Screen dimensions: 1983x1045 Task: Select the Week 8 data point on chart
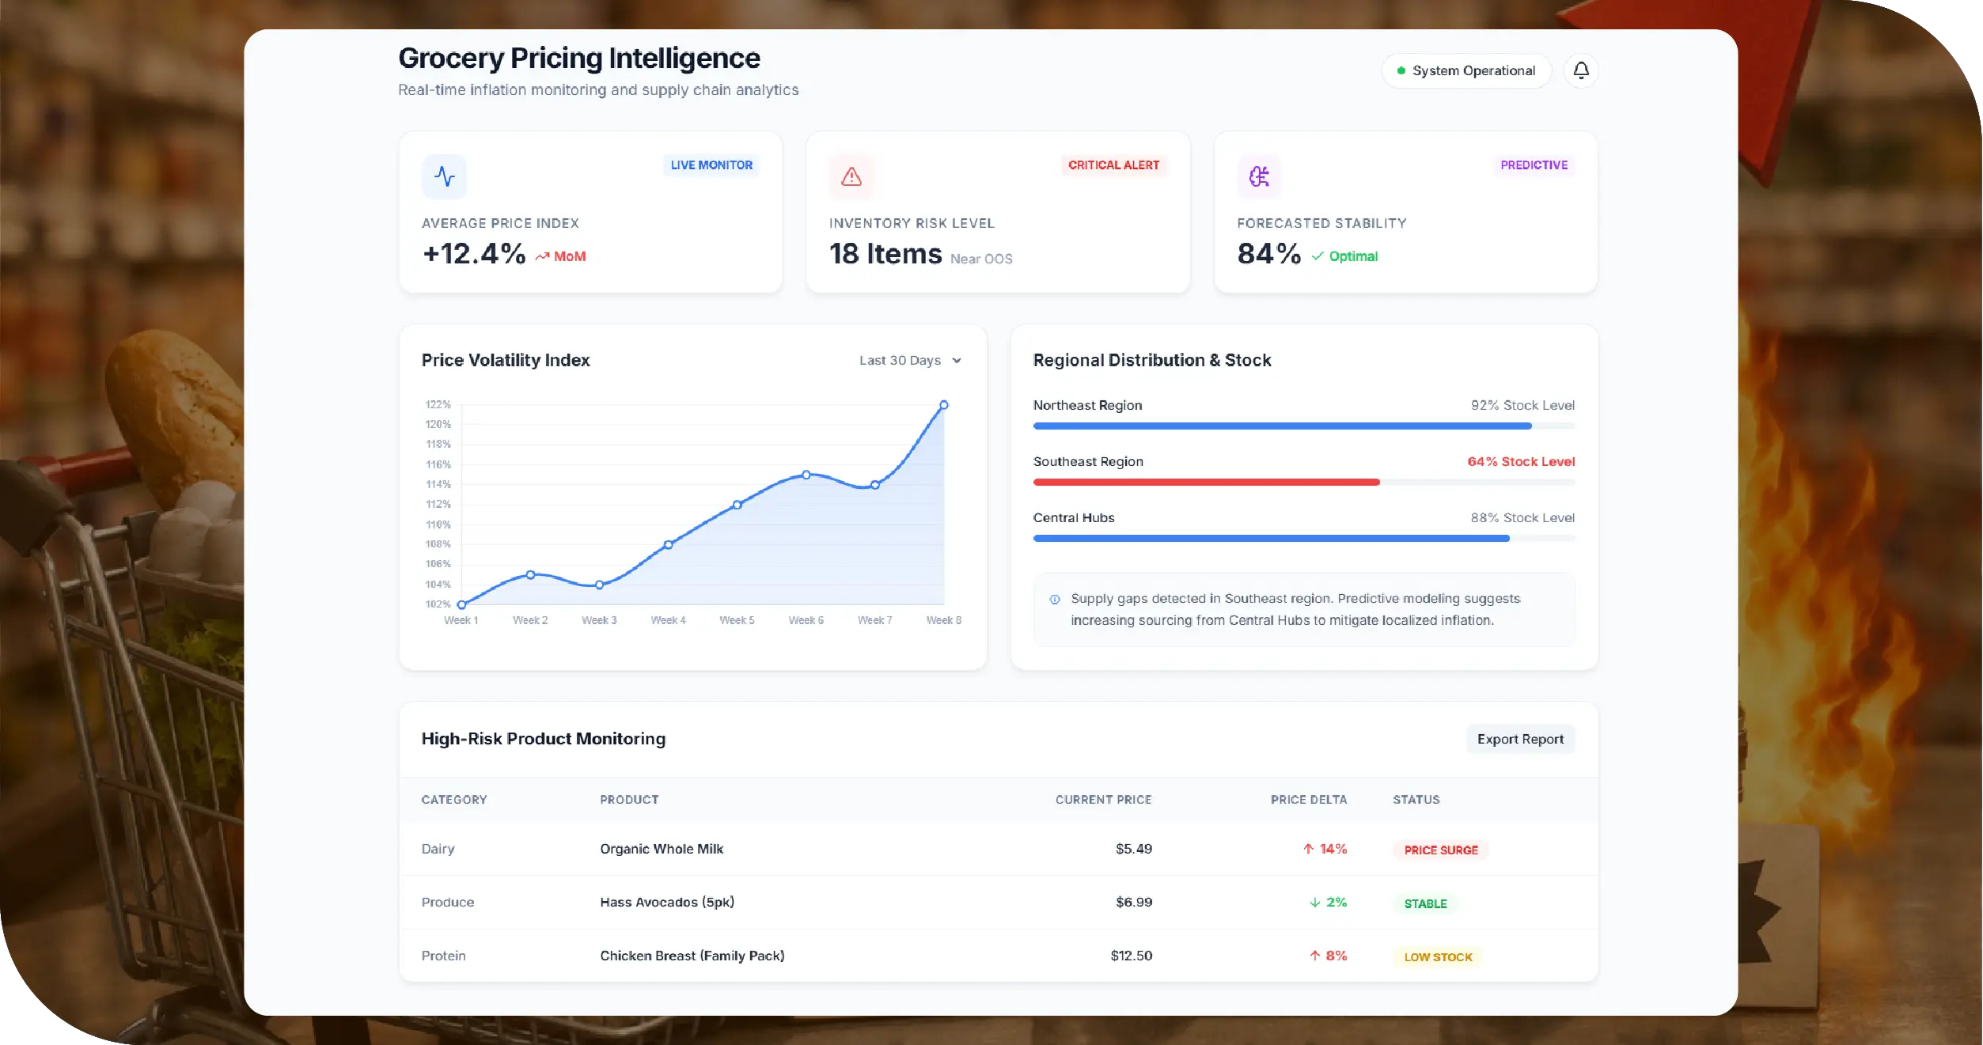pyautogui.click(x=943, y=404)
